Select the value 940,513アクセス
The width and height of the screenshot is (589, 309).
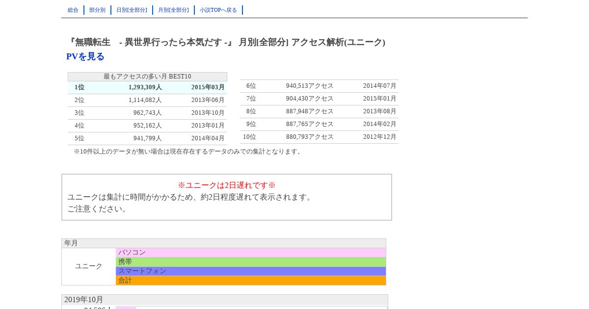(x=310, y=86)
